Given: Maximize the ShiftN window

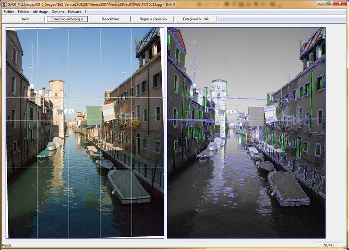Looking at the screenshot, I should [x=329, y=3].
